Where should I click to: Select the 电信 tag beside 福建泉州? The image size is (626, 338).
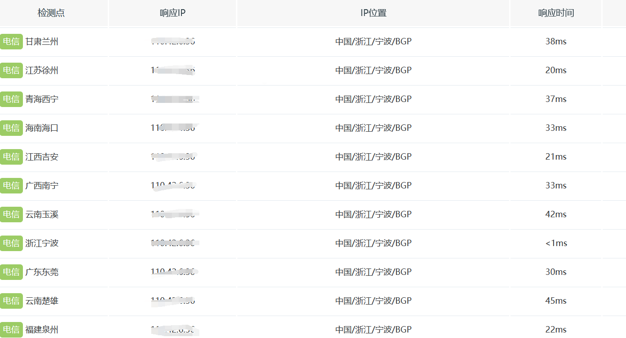point(11,330)
